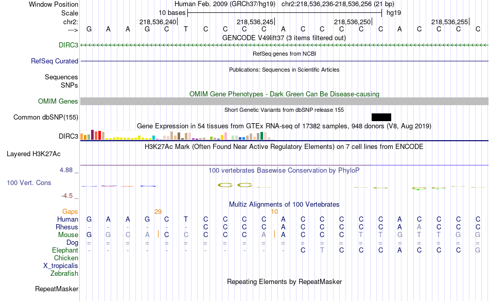
Task: Click the Dog species row label
Action: [72, 243]
